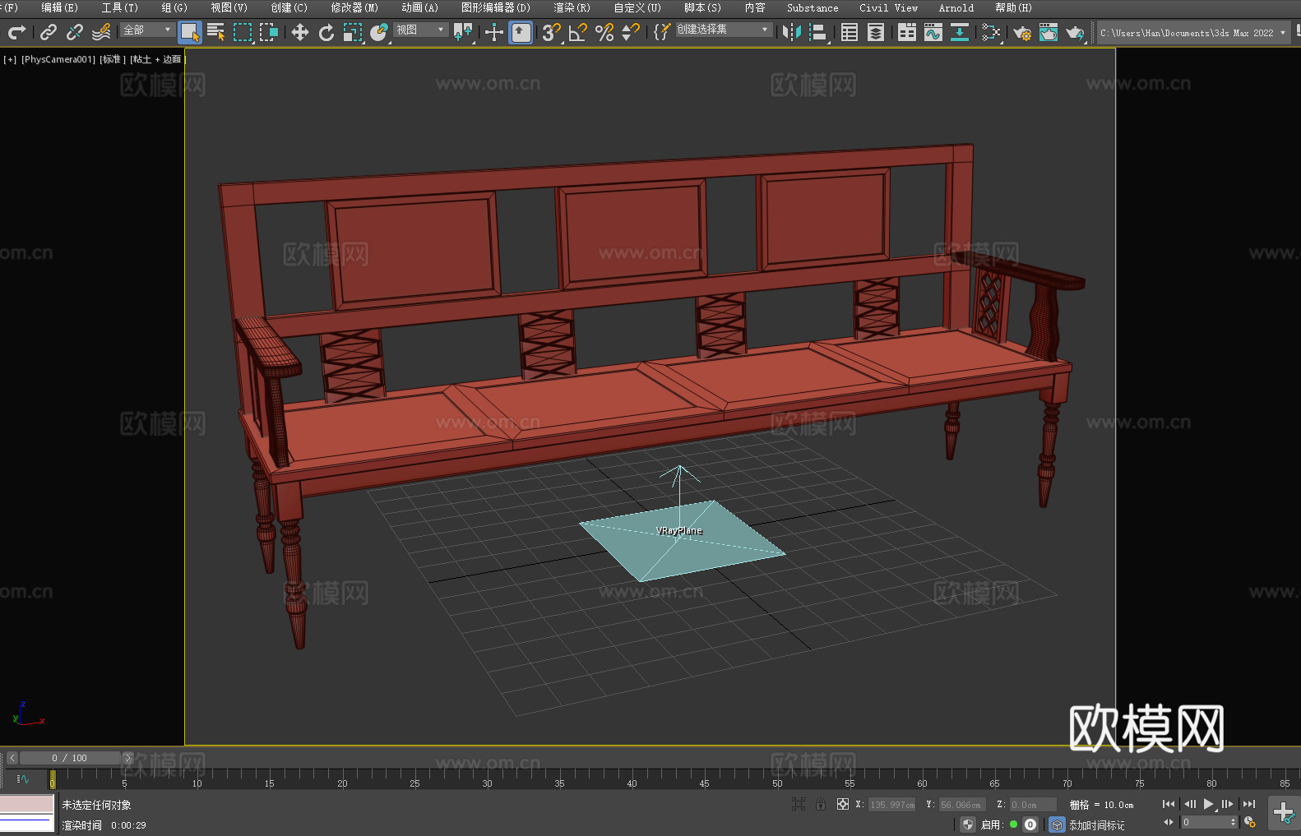The height and width of the screenshot is (836, 1301).
Task: Click the timeline next-frame arrow
Action: point(127,758)
